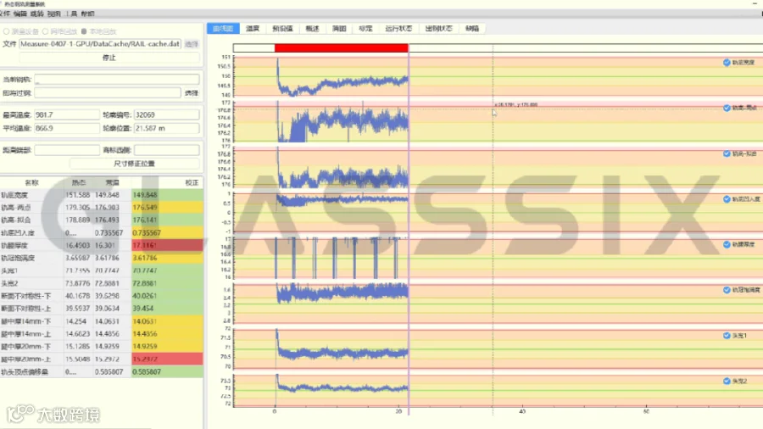Click the small button right of second rail field
Image resolution: width=763 pixels, height=429 pixels.
[192, 92]
